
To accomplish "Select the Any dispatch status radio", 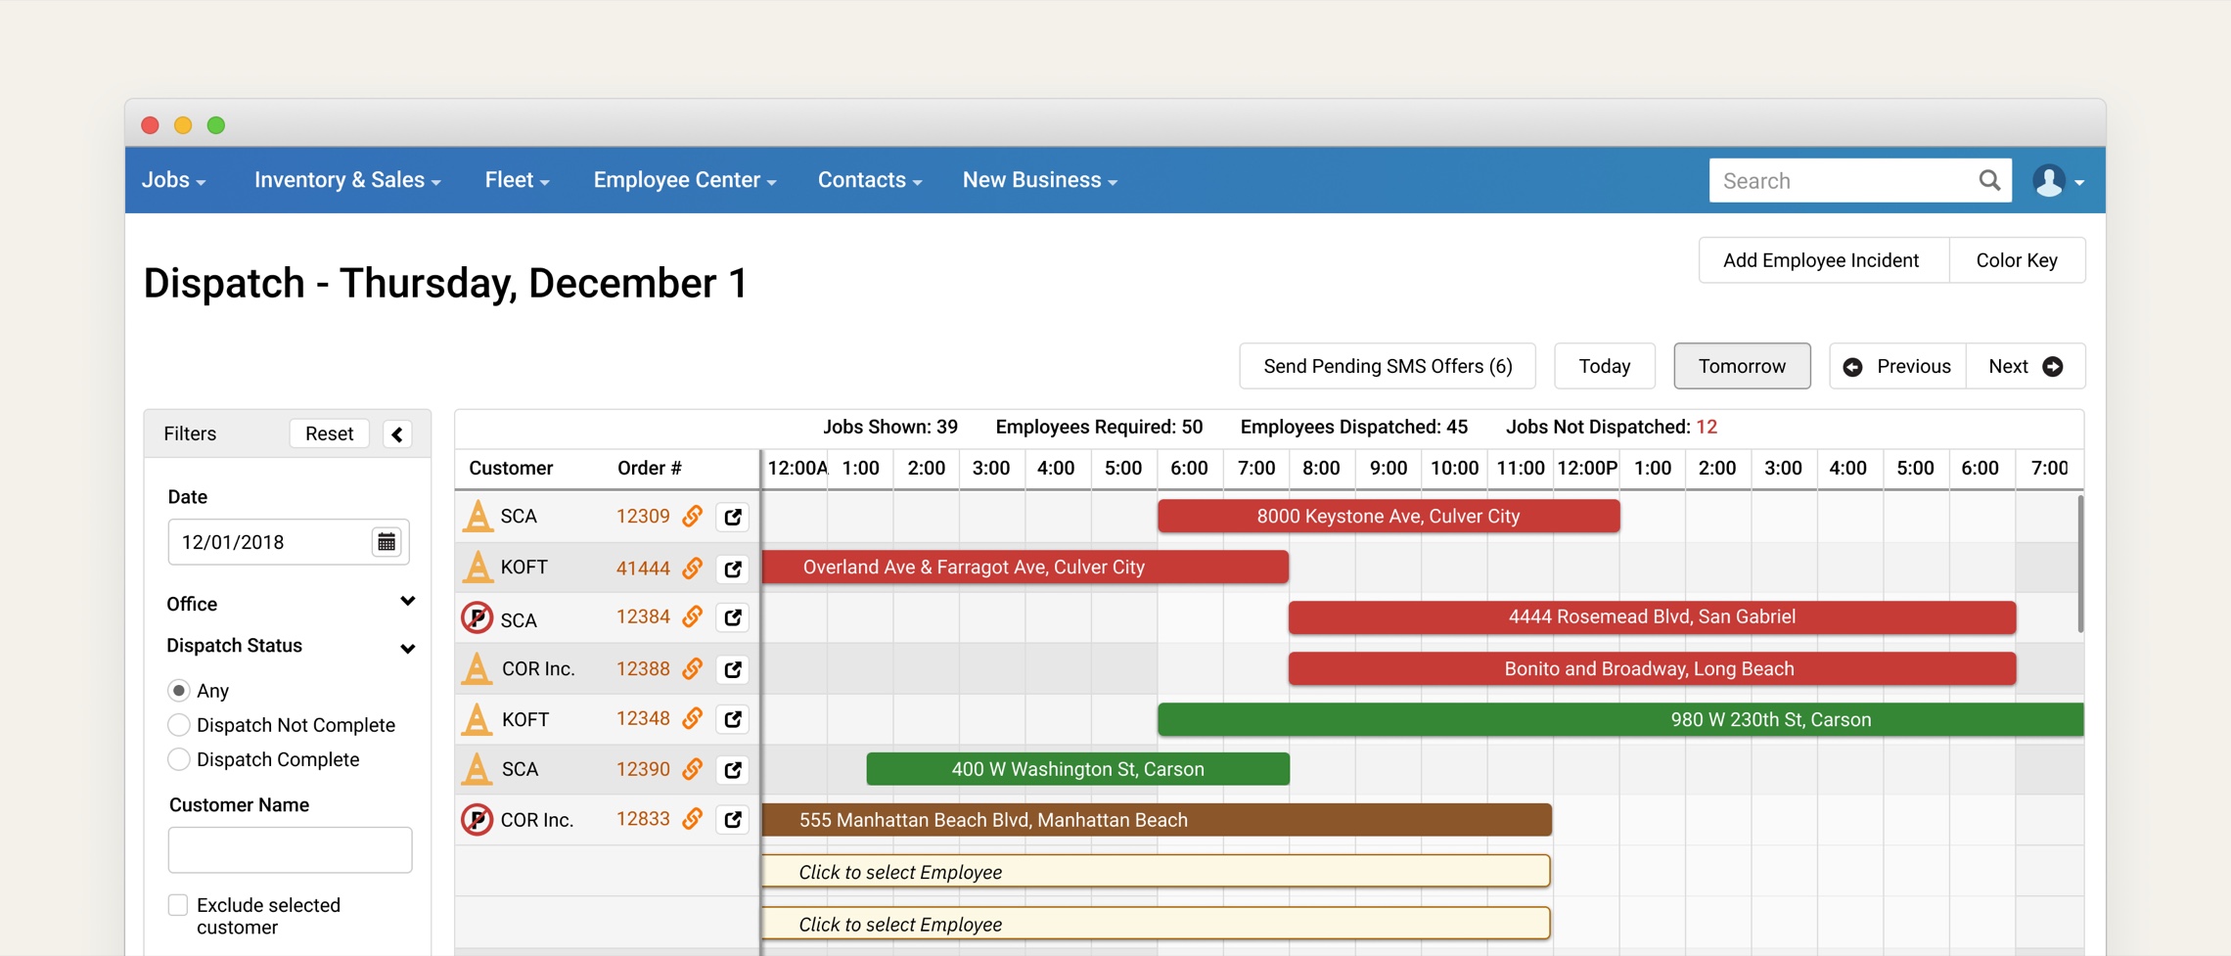I will [x=178, y=691].
